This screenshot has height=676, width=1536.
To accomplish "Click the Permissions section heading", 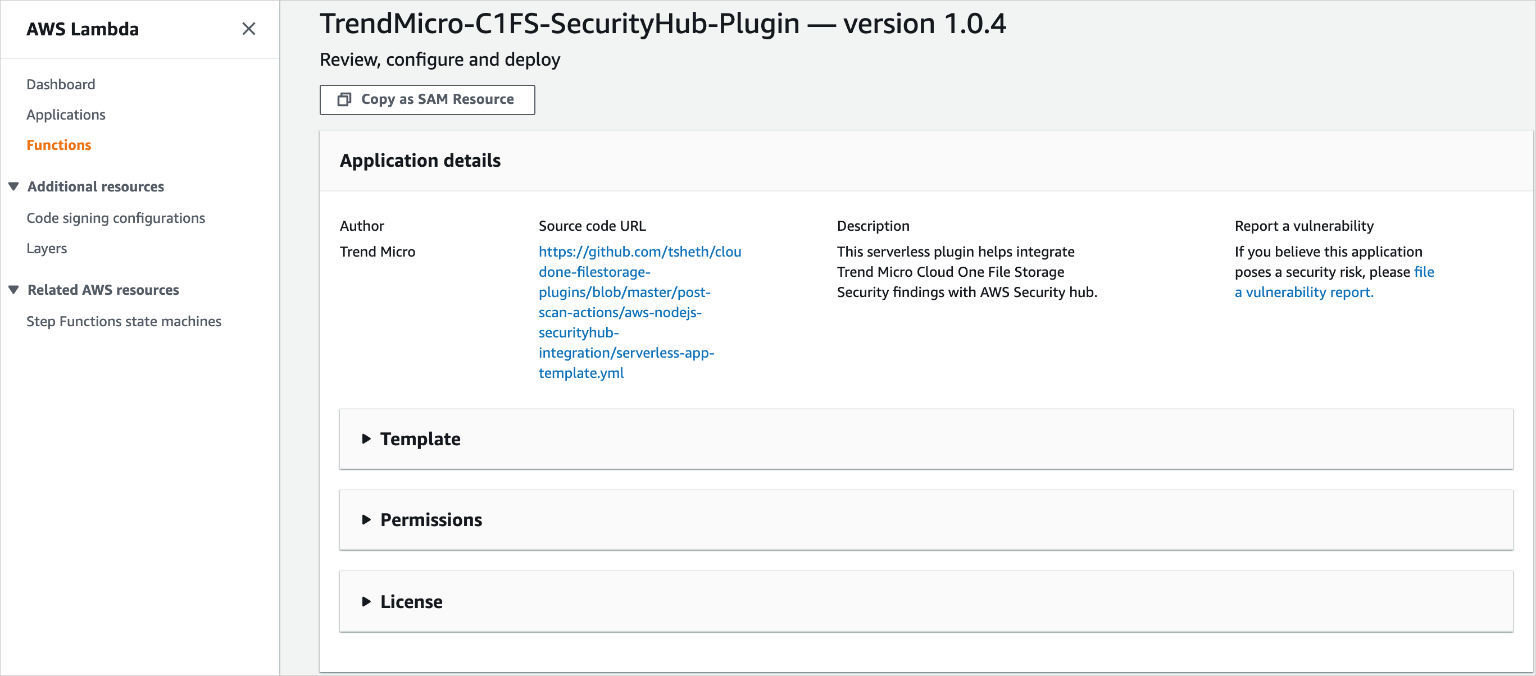I will coord(430,520).
